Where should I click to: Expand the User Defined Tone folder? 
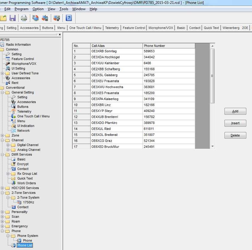point(2,73)
